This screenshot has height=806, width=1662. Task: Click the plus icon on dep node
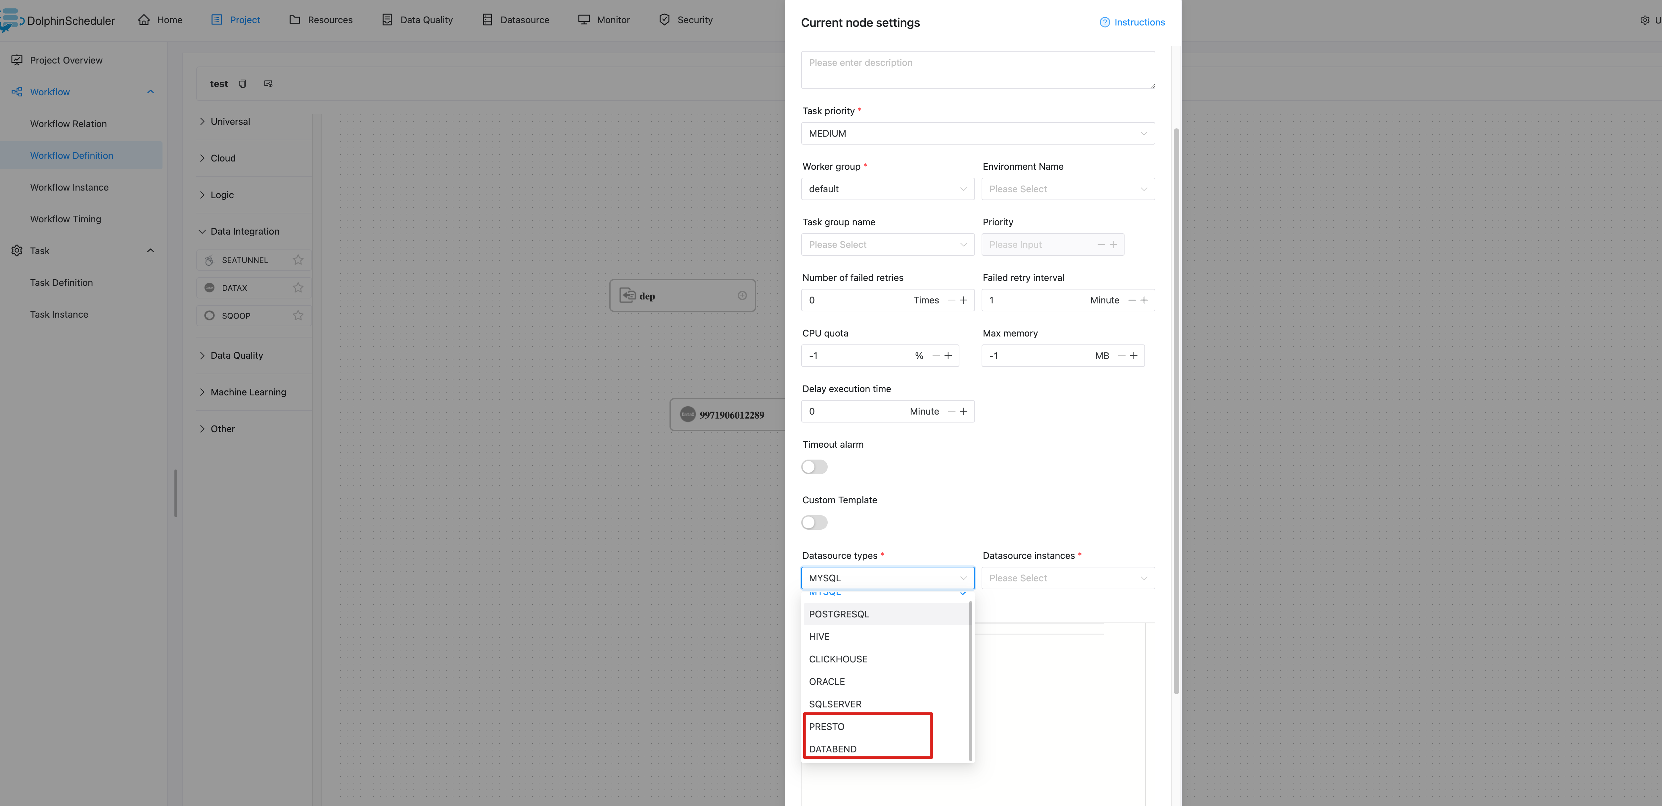coord(742,295)
